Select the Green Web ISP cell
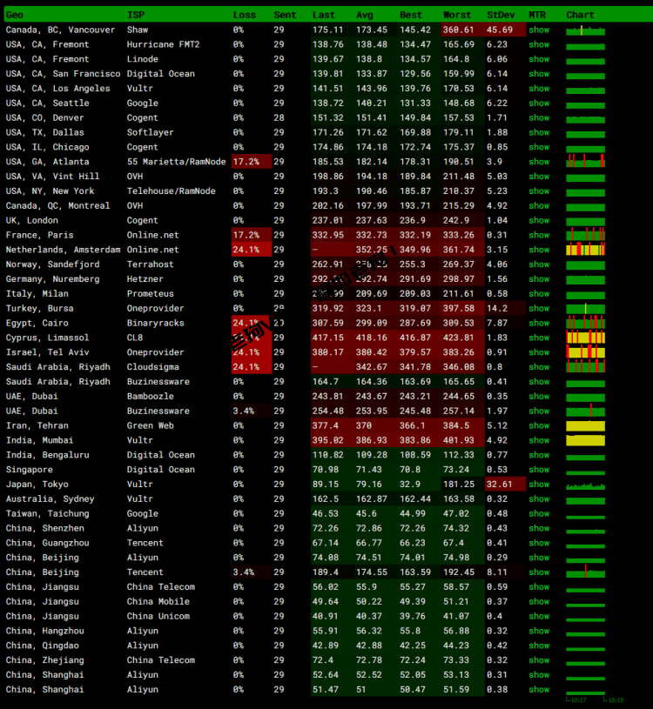Screen dimensions: 653x709 coord(151,425)
